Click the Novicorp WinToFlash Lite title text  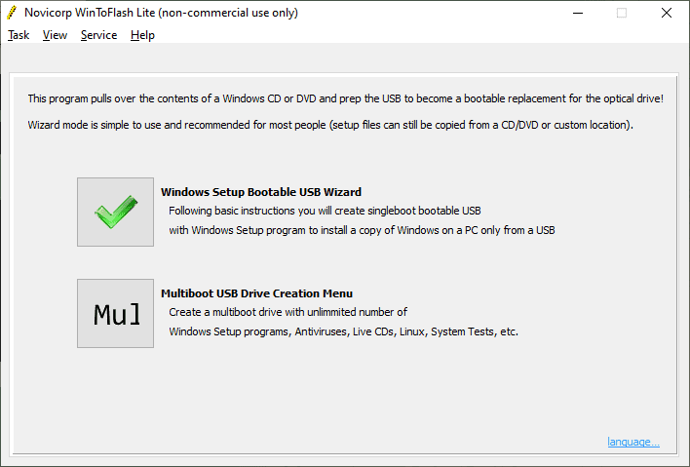coord(161,13)
